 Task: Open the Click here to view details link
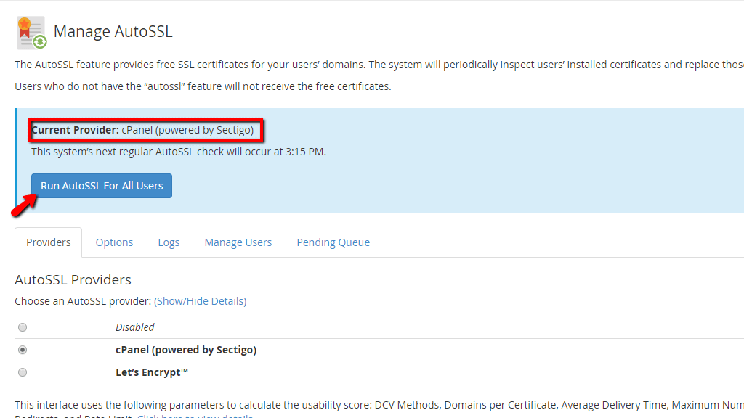point(195,415)
